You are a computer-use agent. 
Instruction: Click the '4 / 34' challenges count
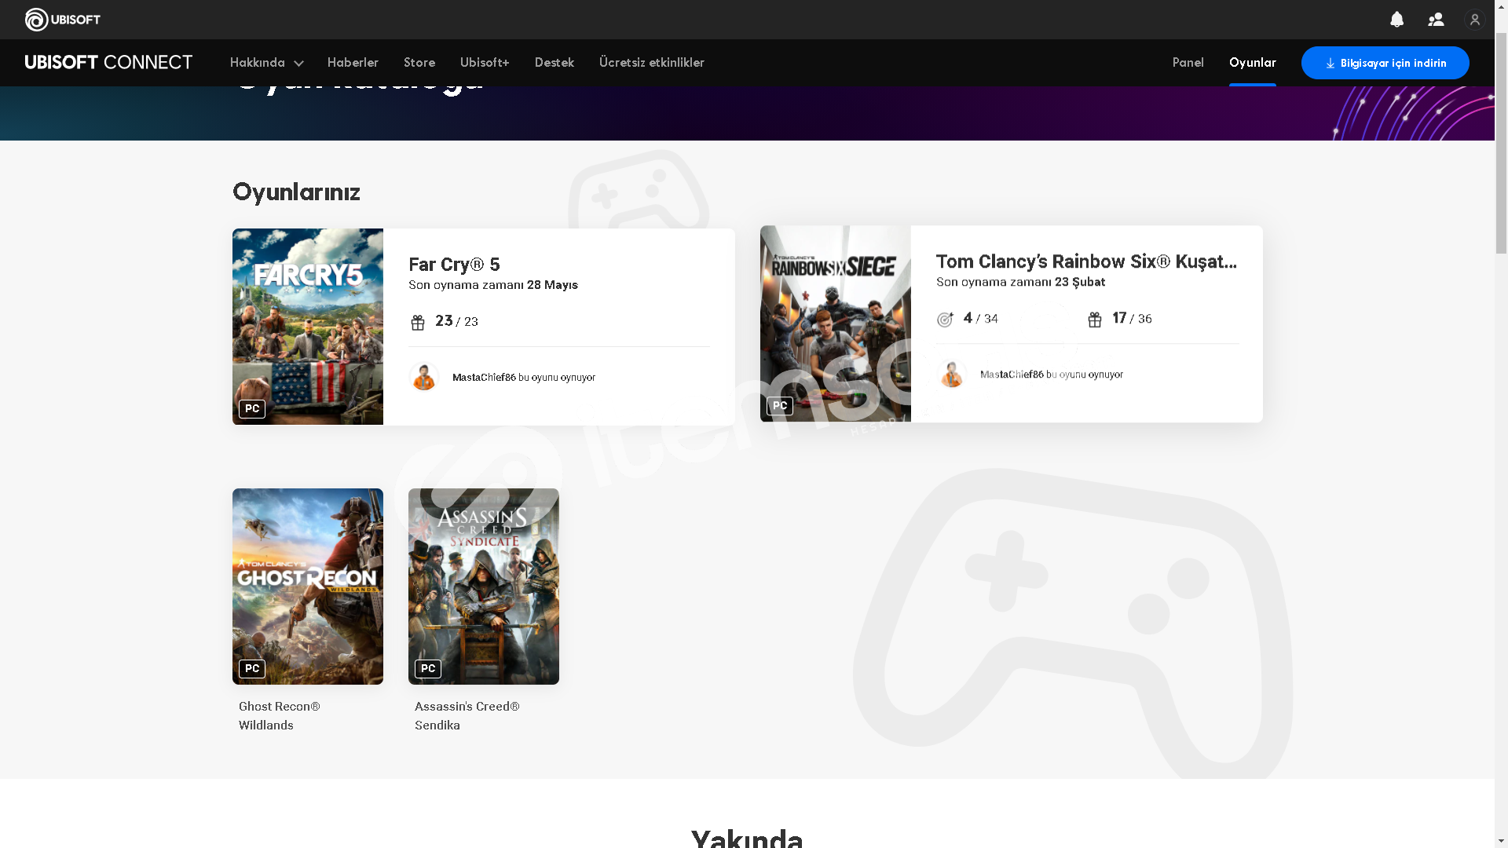980,318
